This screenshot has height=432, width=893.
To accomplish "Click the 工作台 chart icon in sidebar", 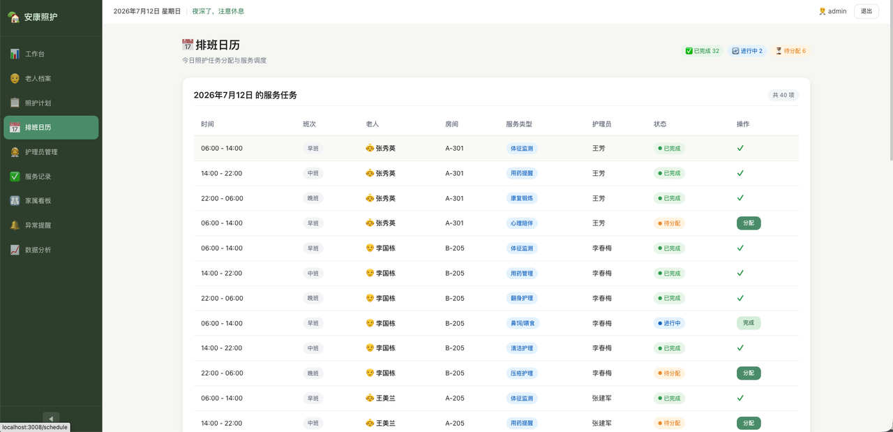I will (15, 54).
